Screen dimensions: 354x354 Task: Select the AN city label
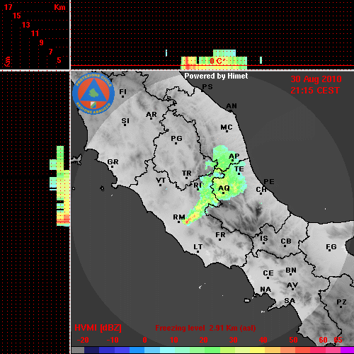[232, 106]
